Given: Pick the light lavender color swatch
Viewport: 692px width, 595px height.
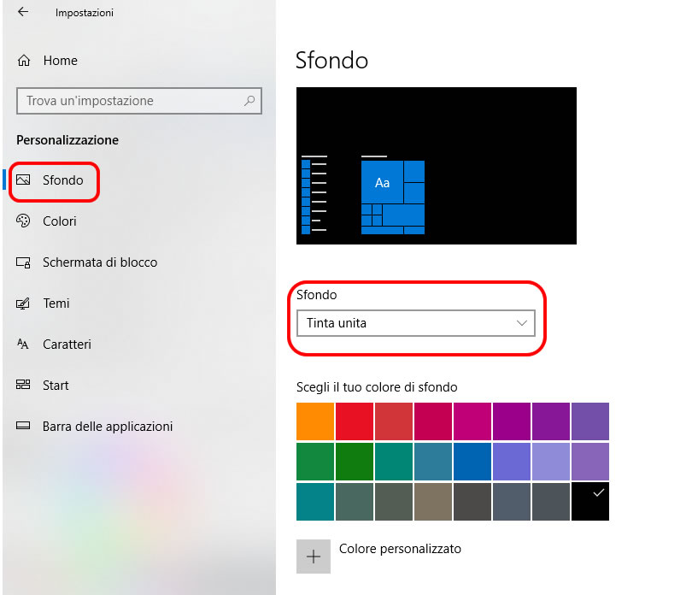Looking at the screenshot, I should coord(551,462).
